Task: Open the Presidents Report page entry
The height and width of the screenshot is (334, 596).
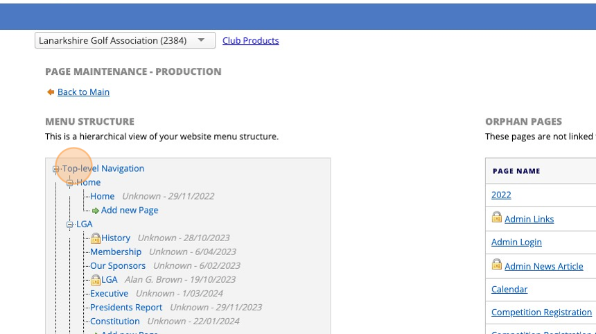Action: pos(126,308)
